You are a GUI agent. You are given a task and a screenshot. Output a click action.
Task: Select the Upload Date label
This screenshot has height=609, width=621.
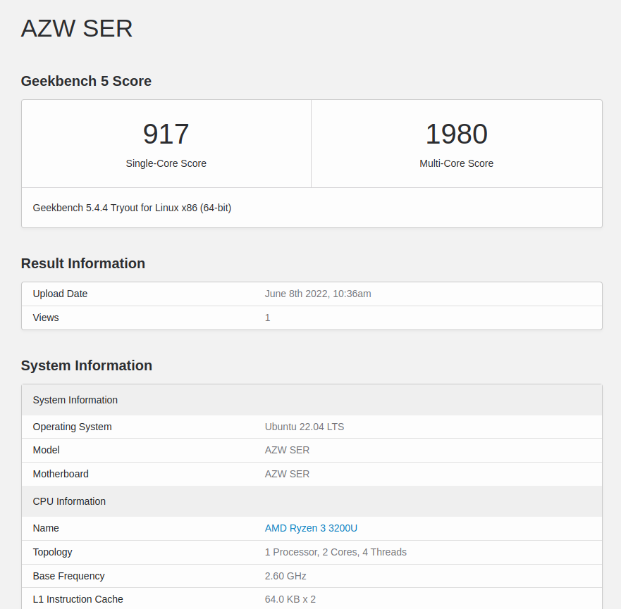click(x=60, y=294)
